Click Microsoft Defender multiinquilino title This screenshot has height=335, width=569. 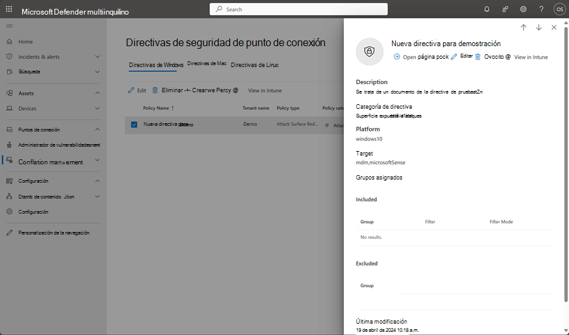coord(75,12)
